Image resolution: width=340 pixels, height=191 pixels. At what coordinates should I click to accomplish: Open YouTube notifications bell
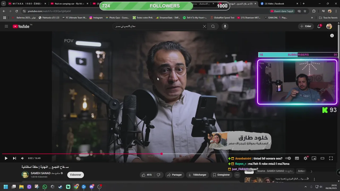[x=319, y=26]
